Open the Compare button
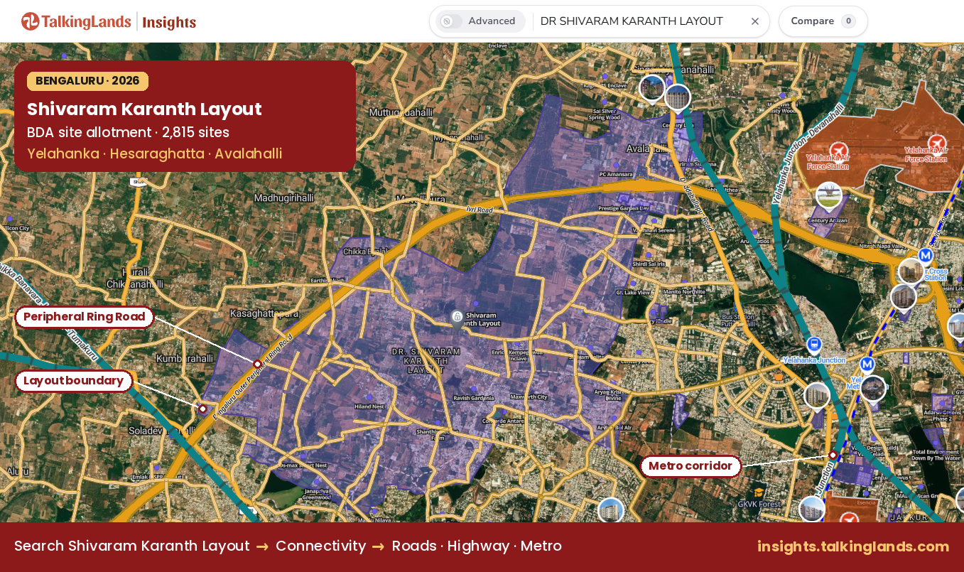Image resolution: width=964 pixels, height=572 pixels. click(823, 21)
